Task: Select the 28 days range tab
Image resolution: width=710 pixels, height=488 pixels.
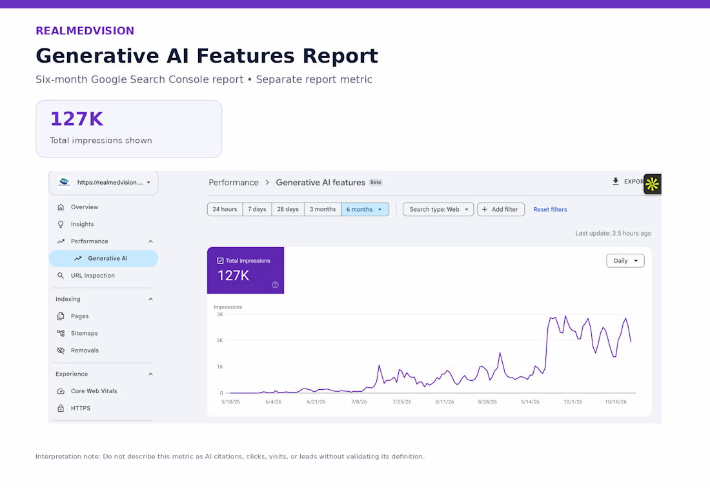Action: click(288, 209)
